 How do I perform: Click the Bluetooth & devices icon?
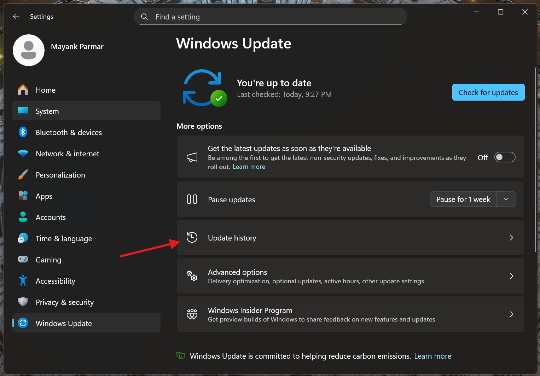pyautogui.click(x=23, y=132)
